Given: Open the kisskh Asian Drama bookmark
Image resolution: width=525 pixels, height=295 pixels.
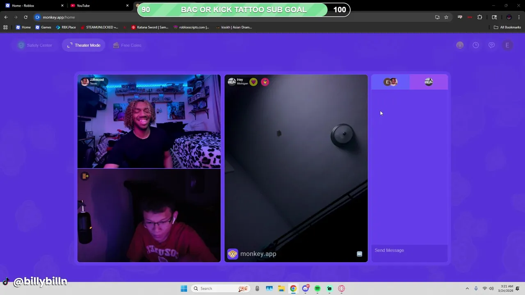Looking at the screenshot, I should [x=234, y=27].
